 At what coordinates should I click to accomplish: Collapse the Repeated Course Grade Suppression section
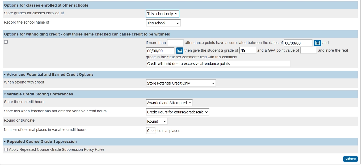[x=5, y=142]
